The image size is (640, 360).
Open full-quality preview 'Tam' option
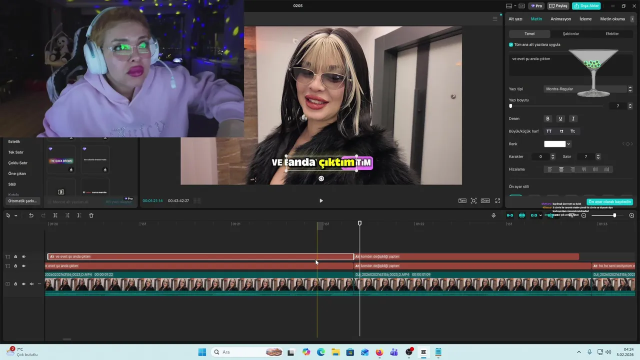tap(462, 200)
